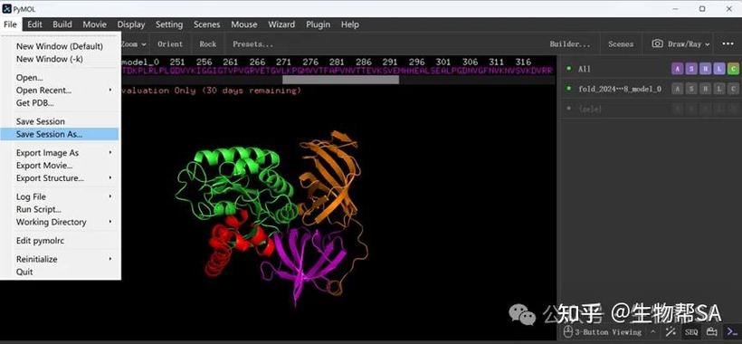
Task: Click the sequence viewer horizontal scrollbar thumb
Action: (341, 80)
